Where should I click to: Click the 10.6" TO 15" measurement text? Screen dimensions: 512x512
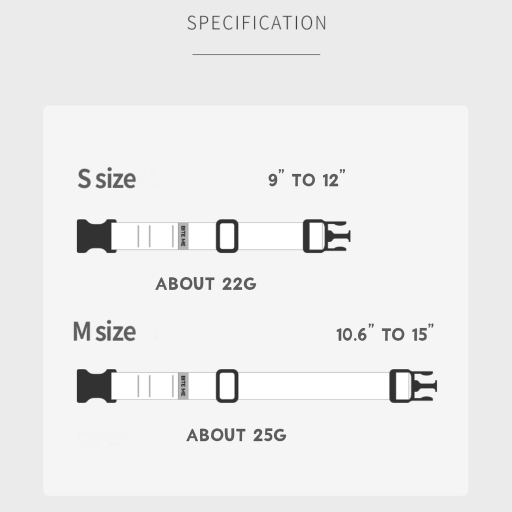pos(385,334)
